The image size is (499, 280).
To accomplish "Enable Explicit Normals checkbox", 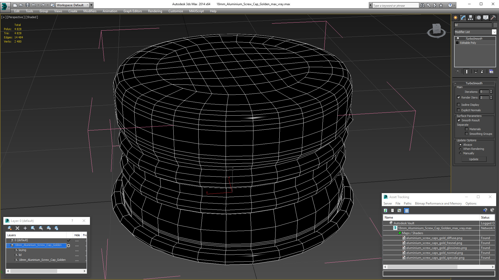I will 459,110.
